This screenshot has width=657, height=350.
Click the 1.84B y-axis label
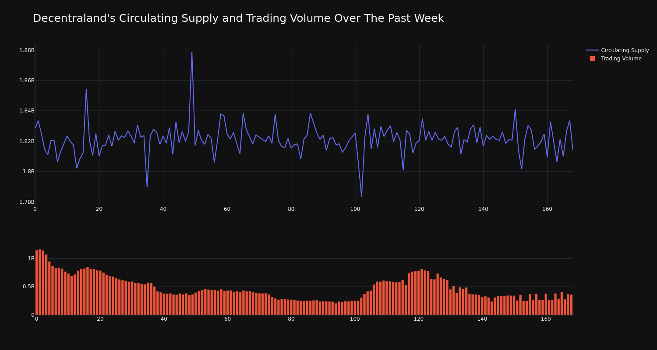click(x=27, y=111)
